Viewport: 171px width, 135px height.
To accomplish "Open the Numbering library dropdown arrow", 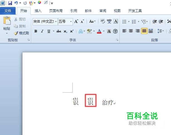I will [x=138, y=21].
